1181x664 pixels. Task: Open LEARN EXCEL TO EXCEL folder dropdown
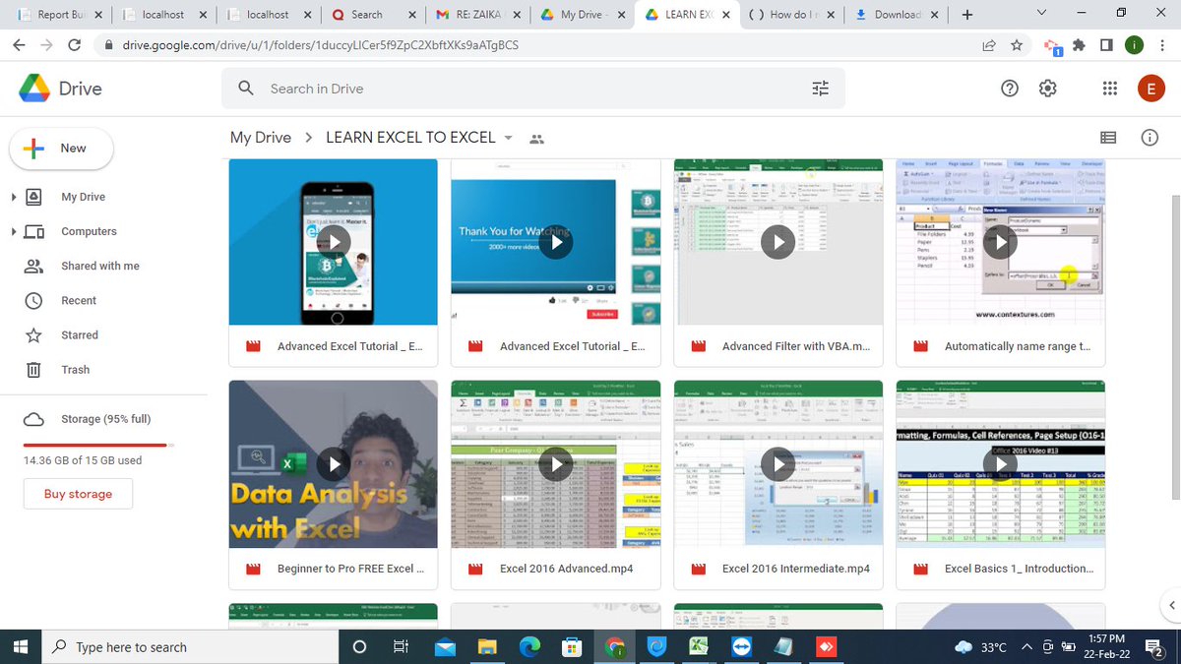(509, 138)
